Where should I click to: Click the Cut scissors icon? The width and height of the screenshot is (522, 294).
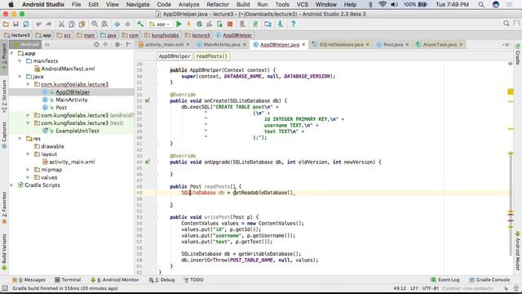coord(61,24)
